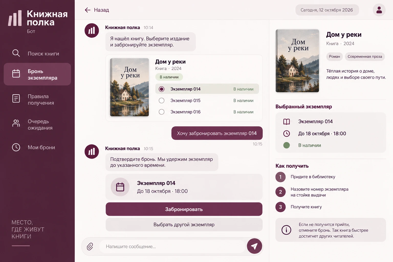This screenshot has height=262, width=393.
Task: Click bot avatar beside the 10:14 message
Action: point(92,30)
